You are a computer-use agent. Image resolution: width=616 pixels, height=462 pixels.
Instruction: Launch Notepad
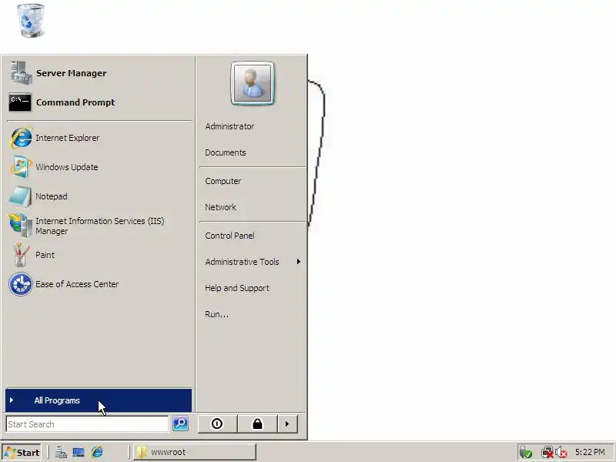[99, 196]
